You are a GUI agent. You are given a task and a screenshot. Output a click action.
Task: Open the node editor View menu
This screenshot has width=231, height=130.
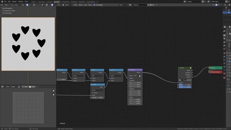[x=75, y=5]
